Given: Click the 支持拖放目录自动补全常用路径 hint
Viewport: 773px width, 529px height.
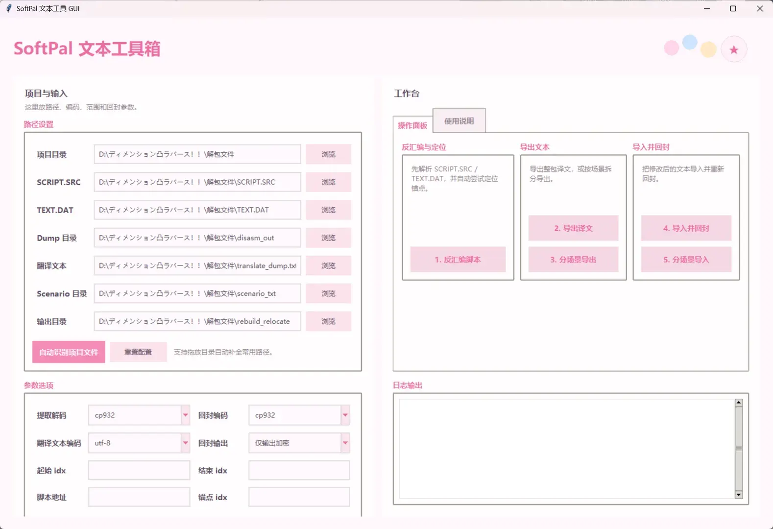Looking at the screenshot, I should click(223, 352).
